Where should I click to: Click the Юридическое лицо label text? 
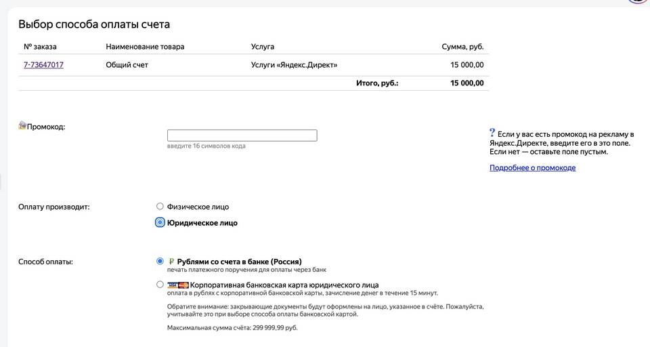[202, 222]
